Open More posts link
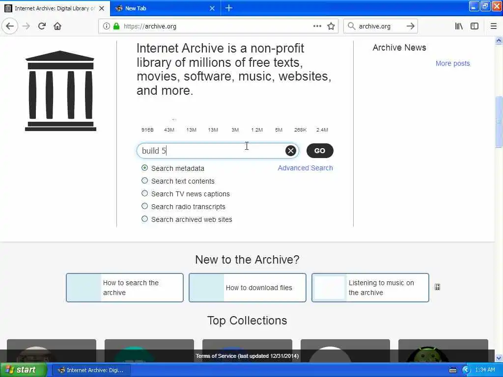 [x=452, y=63]
